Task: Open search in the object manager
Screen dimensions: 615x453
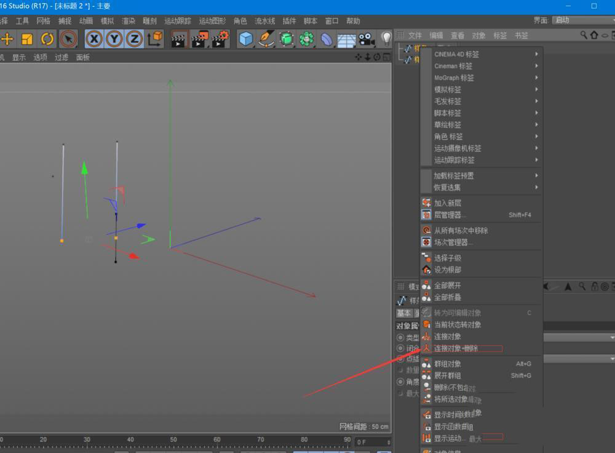Action: click(584, 35)
